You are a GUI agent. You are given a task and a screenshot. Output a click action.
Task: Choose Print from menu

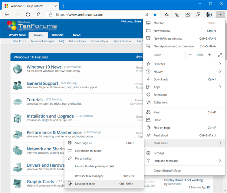[x=184, y=112]
